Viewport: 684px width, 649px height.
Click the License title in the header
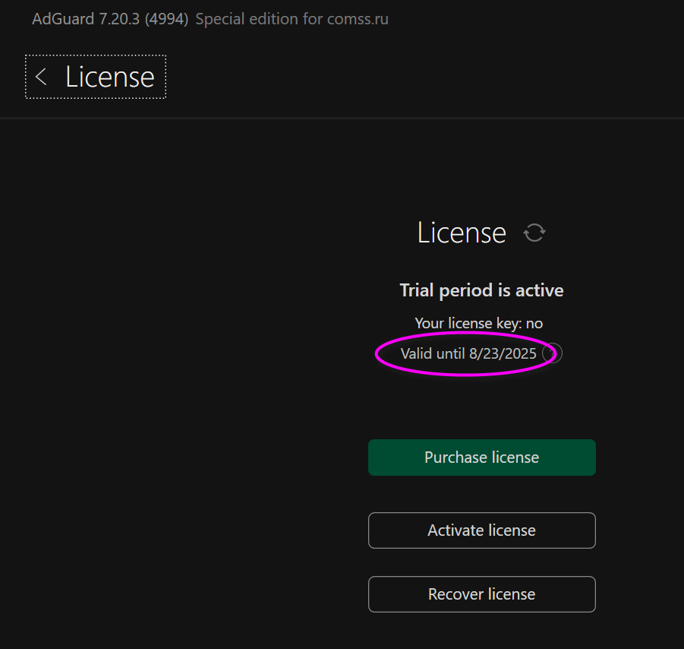coord(109,77)
